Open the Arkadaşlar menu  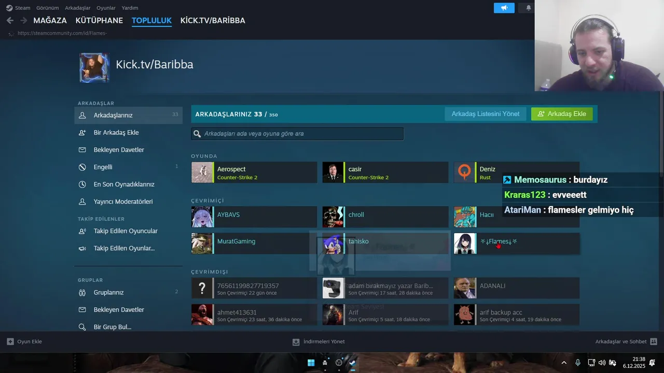78,8
